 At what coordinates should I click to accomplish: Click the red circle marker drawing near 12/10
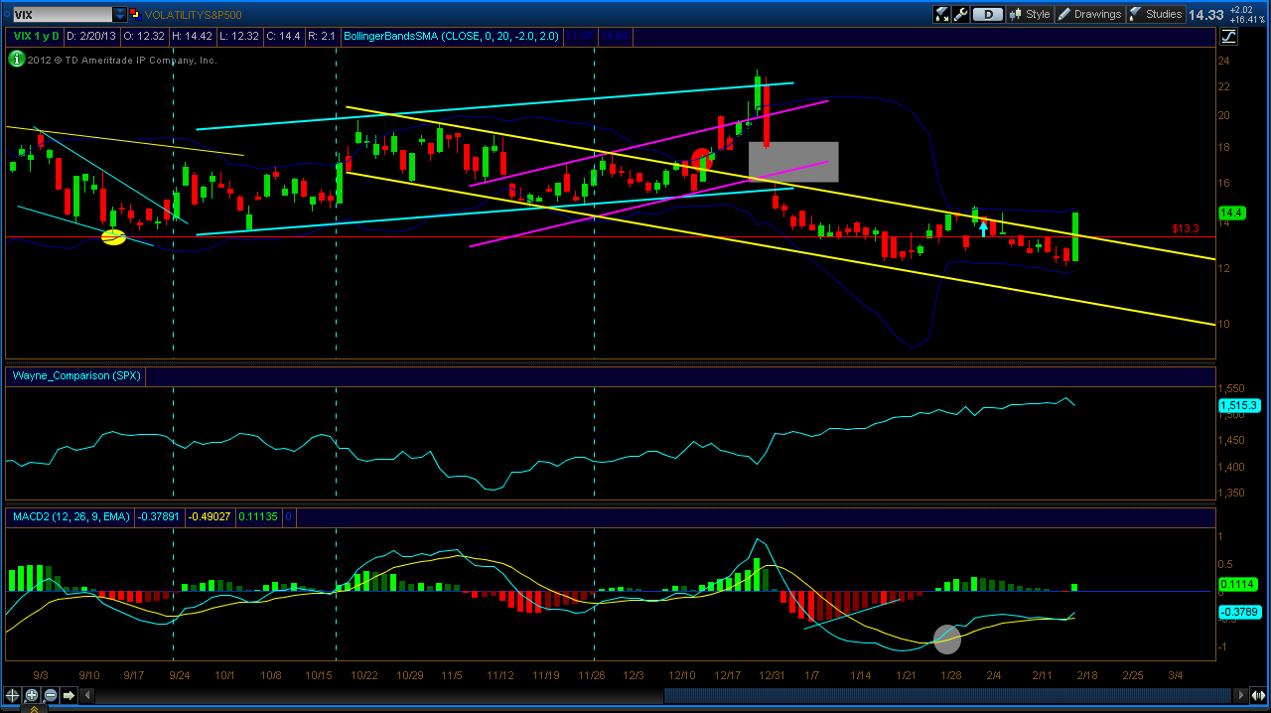click(701, 158)
